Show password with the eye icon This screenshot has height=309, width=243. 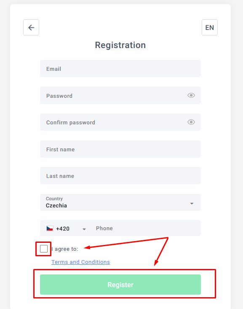191,95
